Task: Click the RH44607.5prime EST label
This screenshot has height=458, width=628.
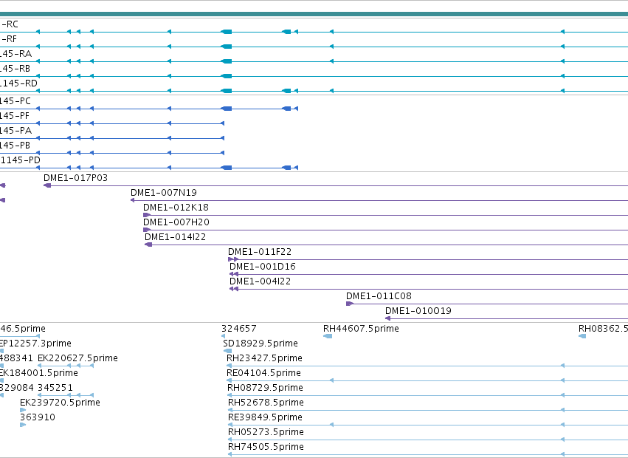Action: click(361, 329)
